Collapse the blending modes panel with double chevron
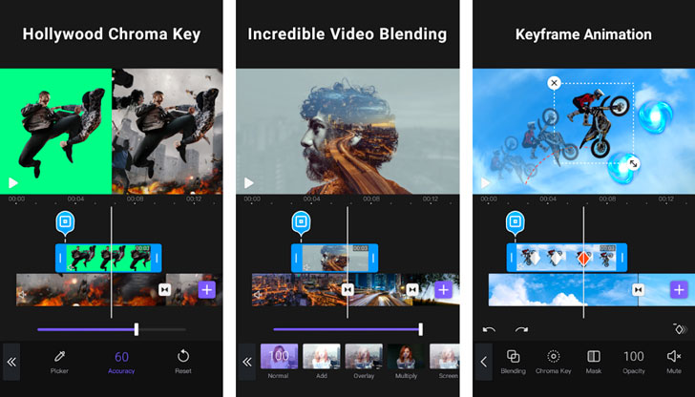The image size is (695, 397). click(247, 362)
